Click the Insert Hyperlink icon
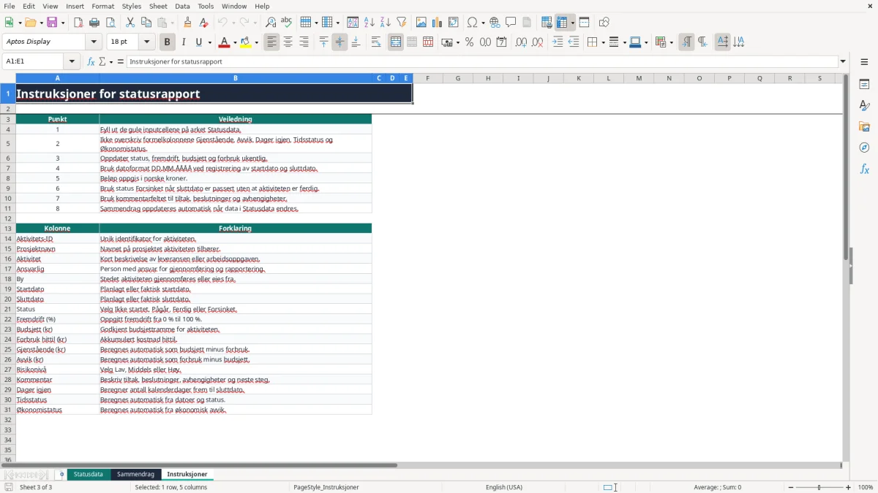Image resolution: width=878 pixels, height=493 pixels. [x=495, y=23]
